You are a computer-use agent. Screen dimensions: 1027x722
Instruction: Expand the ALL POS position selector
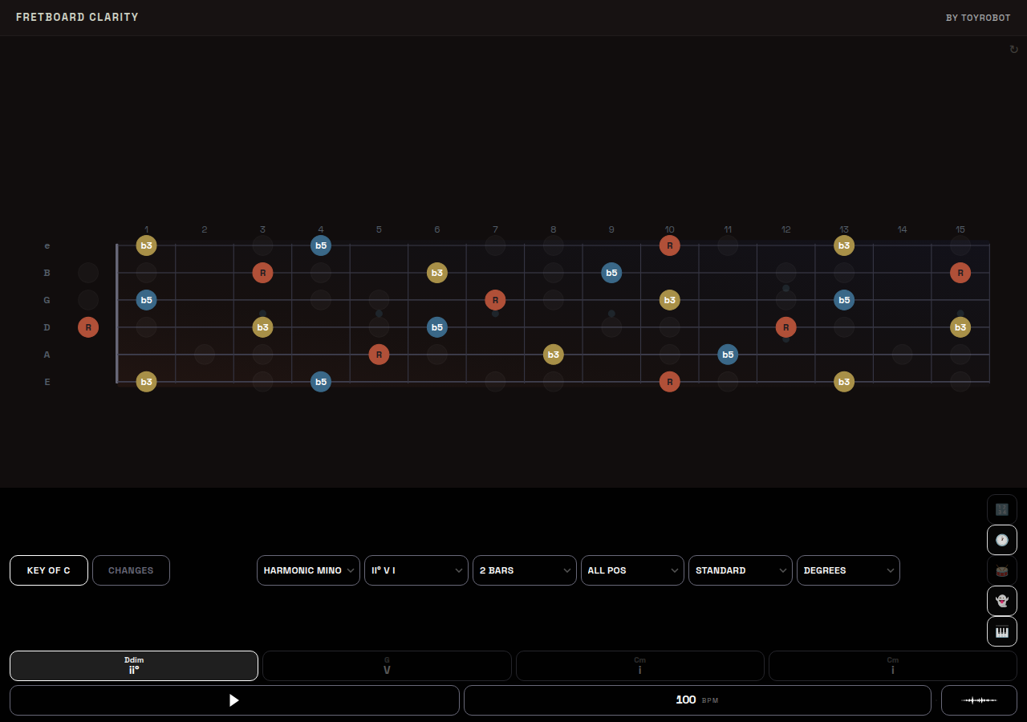coord(632,570)
